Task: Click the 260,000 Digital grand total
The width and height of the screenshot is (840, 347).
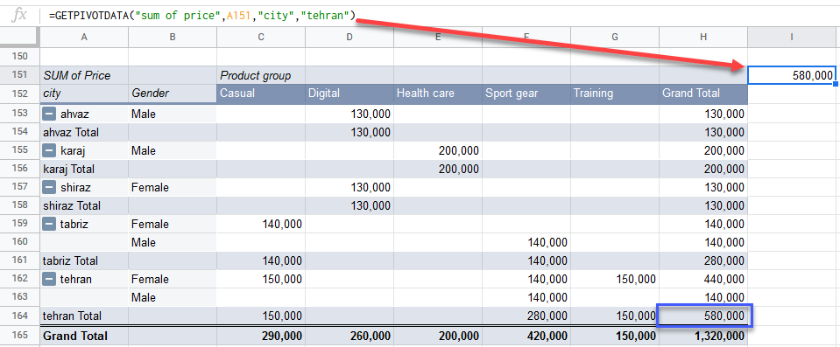Action: tap(349, 336)
